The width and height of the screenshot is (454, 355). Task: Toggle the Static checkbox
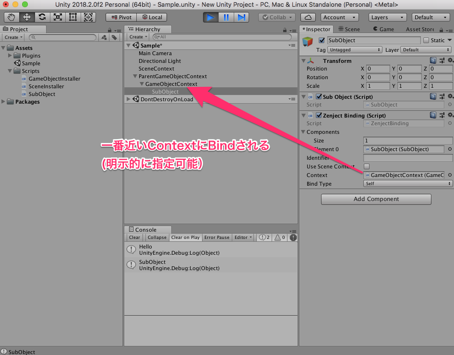tap(426, 40)
